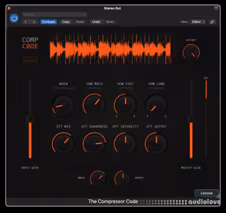This screenshot has height=213, width=226.
Task: Click the INPUT GAIN slider handle
Action: pos(30,119)
